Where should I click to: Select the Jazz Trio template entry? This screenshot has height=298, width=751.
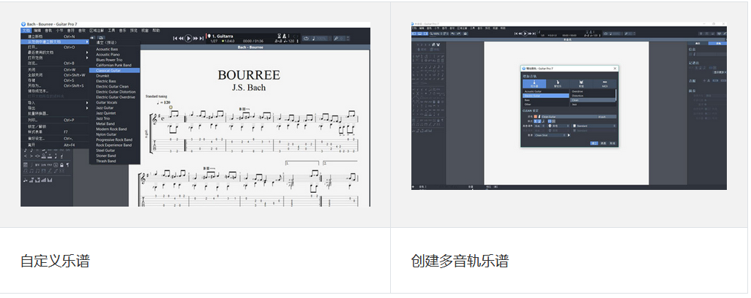114,118
